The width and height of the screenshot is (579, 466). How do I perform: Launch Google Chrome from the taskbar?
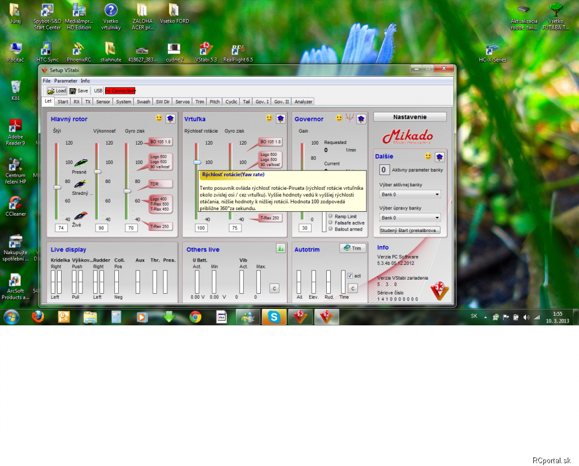tap(195, 316)
